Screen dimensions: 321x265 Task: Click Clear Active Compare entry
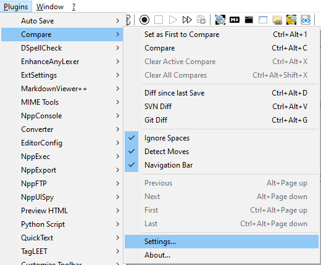[x=222, y=62]
